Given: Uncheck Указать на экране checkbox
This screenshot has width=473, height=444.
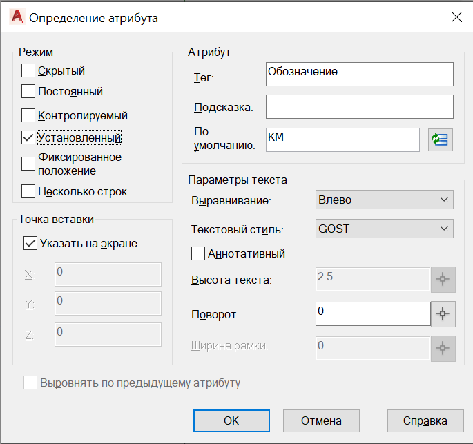Looking at the screenshot, I should coord(30,243).
